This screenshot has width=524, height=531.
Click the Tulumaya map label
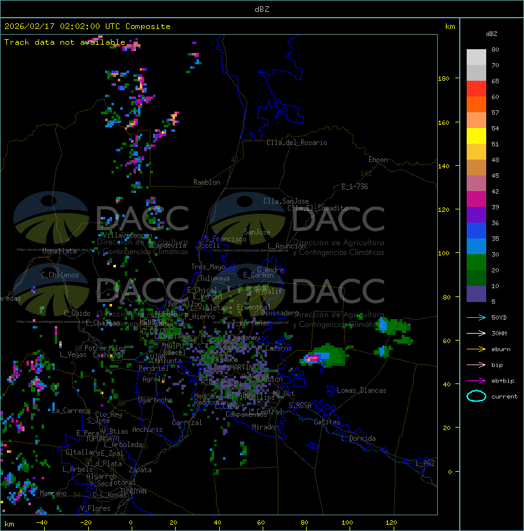[x=215, y=278]
